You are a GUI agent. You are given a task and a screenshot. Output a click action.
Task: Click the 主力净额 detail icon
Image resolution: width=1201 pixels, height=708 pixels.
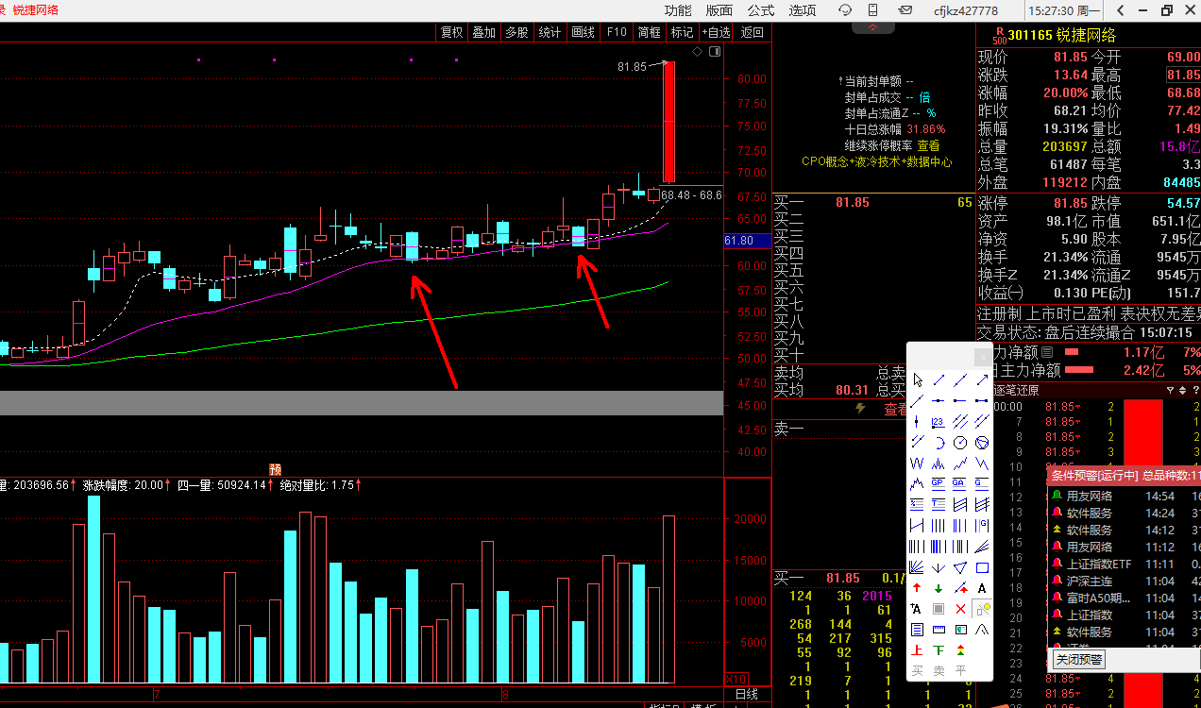tap(1046, 352)
